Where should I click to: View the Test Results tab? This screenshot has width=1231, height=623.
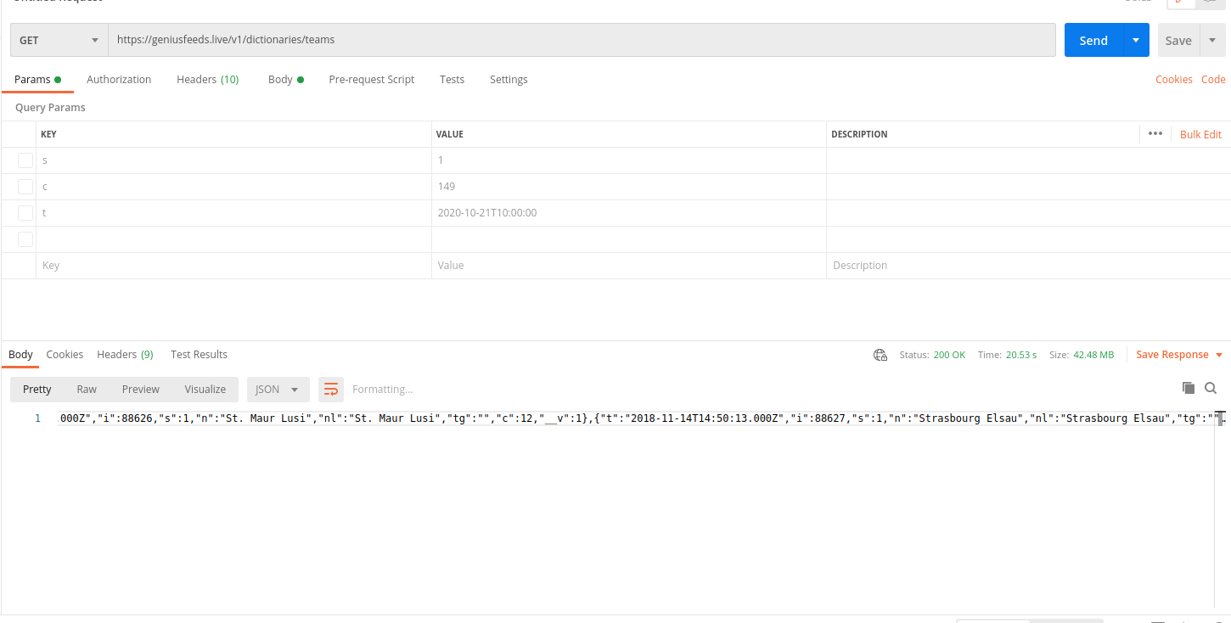(198, 354)
